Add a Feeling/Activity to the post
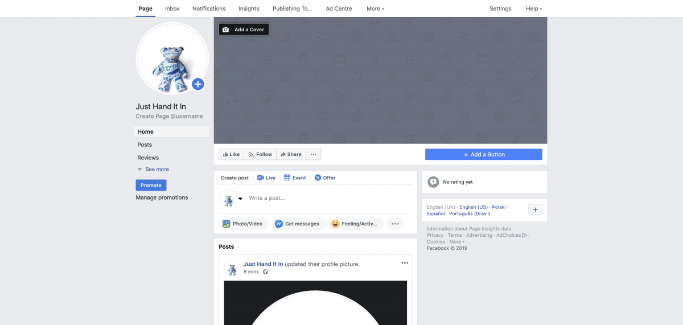 point(355,224)
